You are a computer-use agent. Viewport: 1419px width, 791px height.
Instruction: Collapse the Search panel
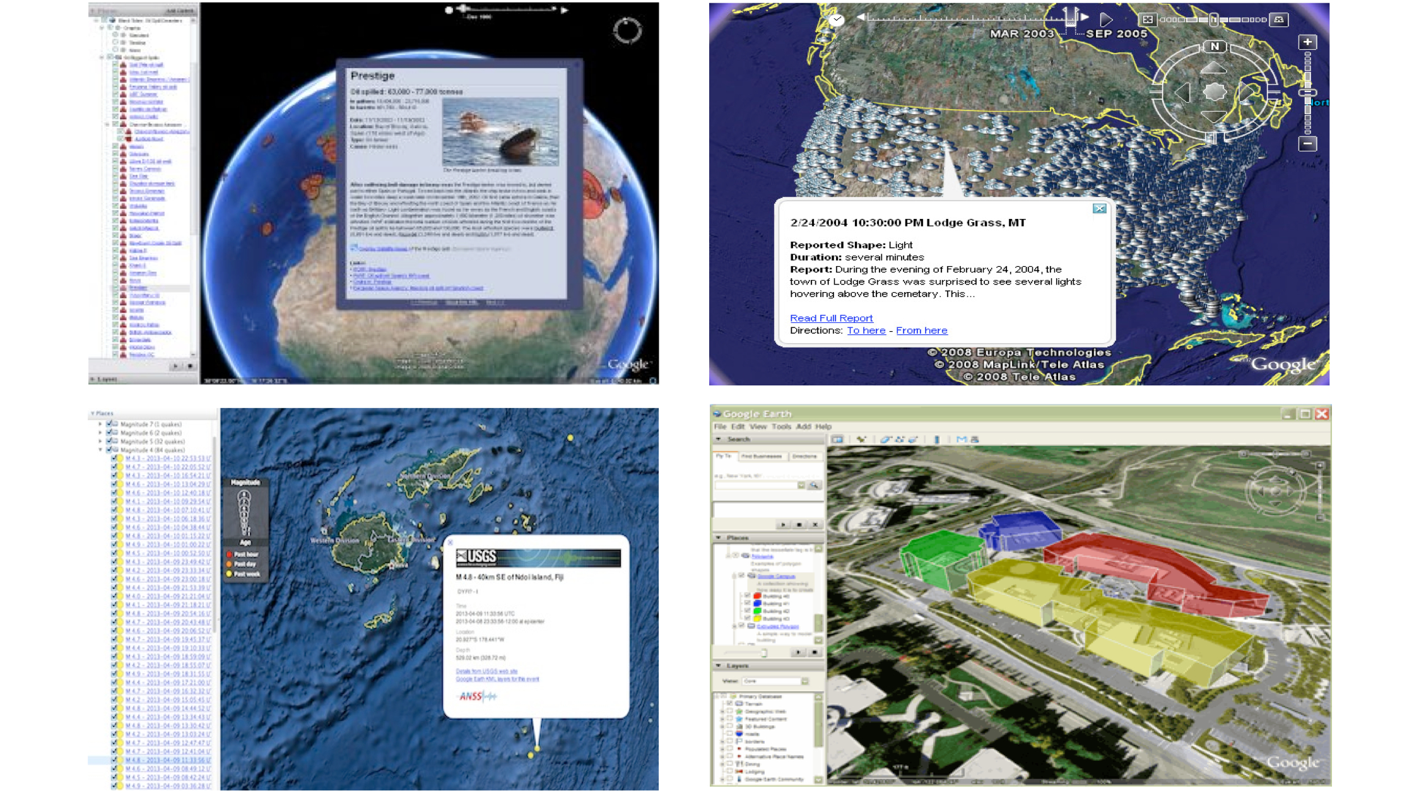[x=718, y=439]
